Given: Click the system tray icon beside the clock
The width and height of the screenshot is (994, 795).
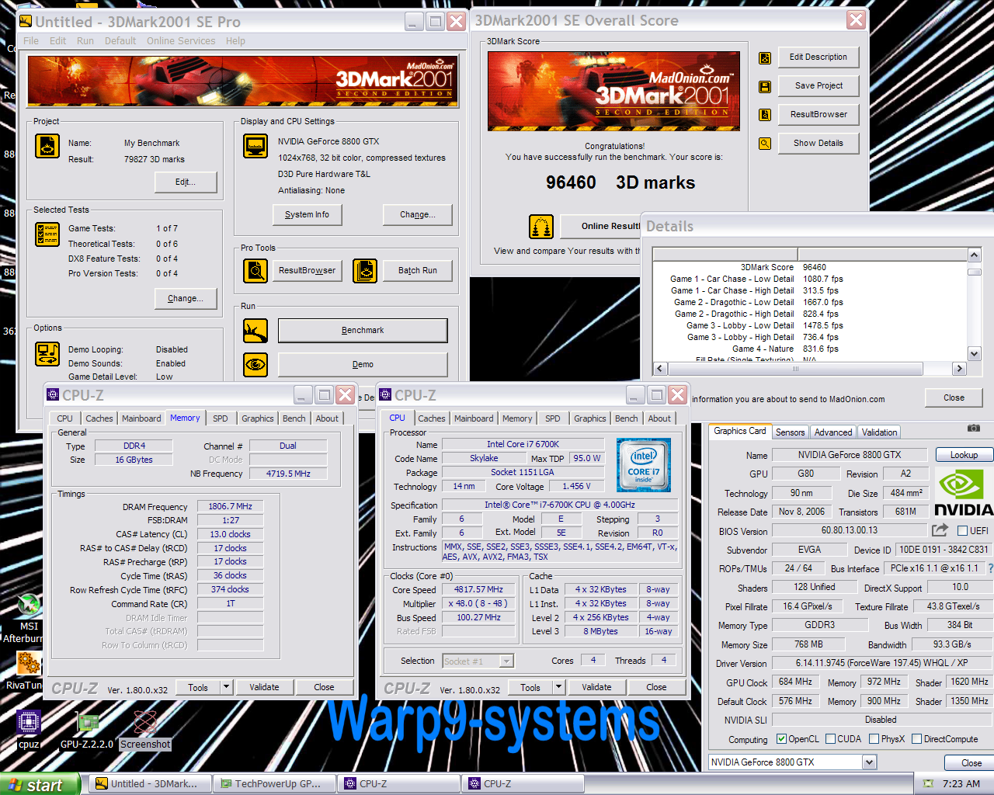Looking at the screenshot, I should pos(928,783).
